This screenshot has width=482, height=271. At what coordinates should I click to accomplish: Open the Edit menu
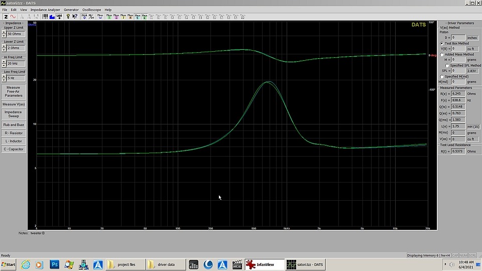(x=14, y=10)
